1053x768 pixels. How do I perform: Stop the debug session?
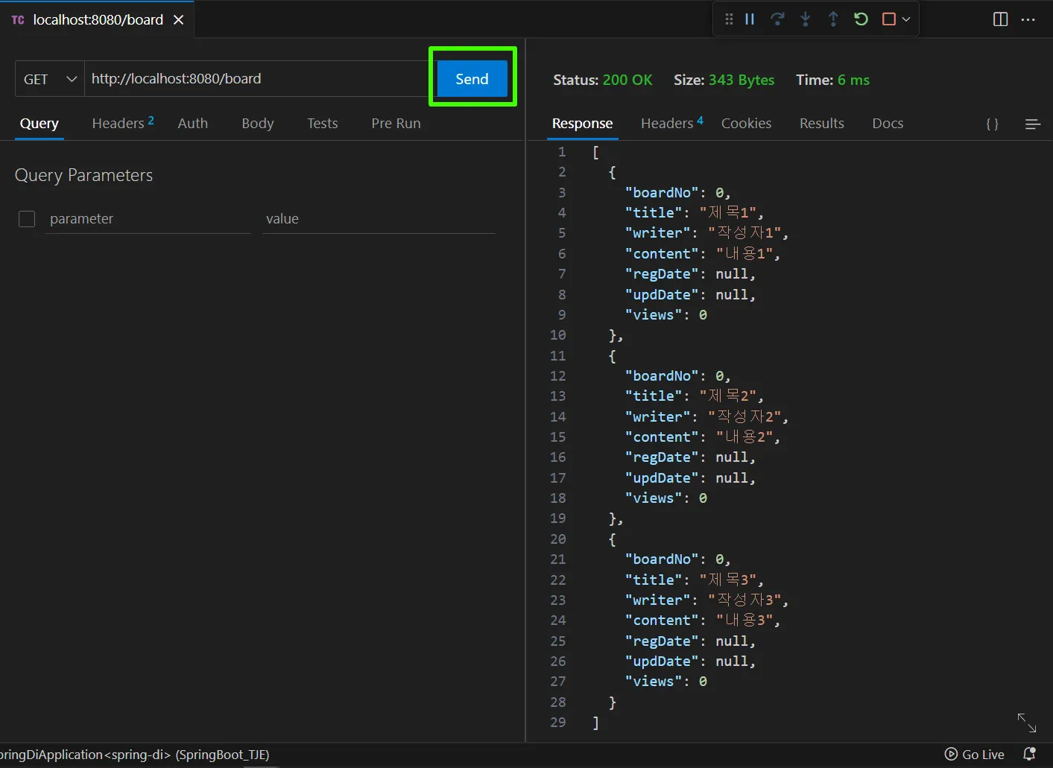coord(888,19)
